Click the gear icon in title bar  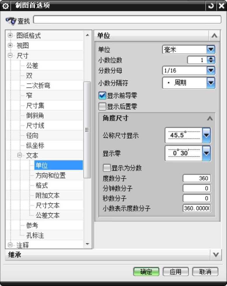6,6
